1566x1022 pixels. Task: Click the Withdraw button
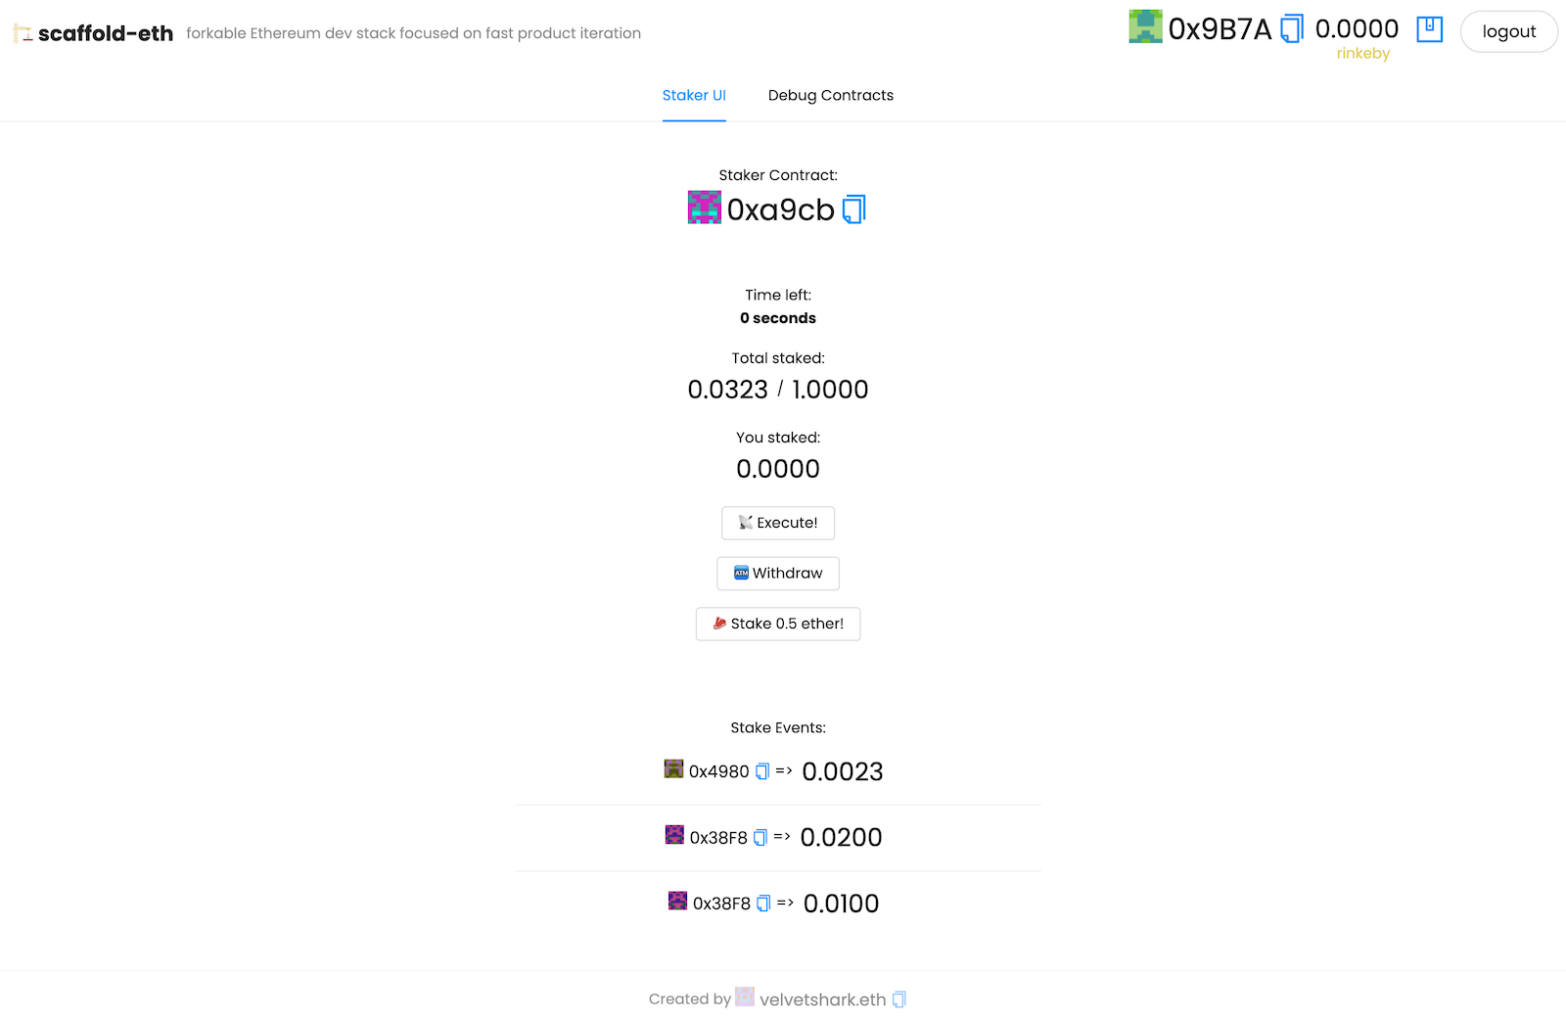tap(778, 574)
